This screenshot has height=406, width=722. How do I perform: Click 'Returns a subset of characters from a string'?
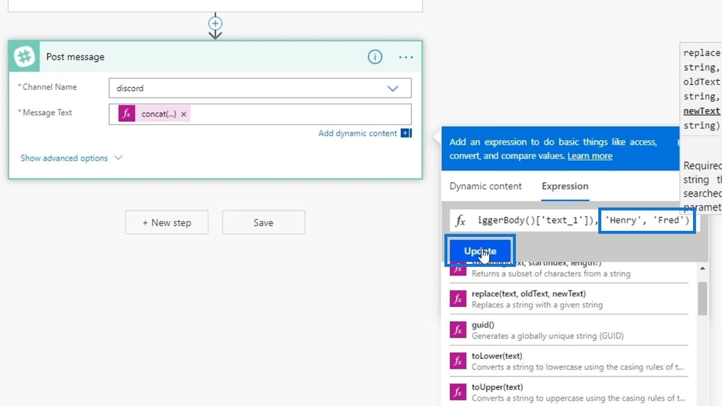coord(551,273)
